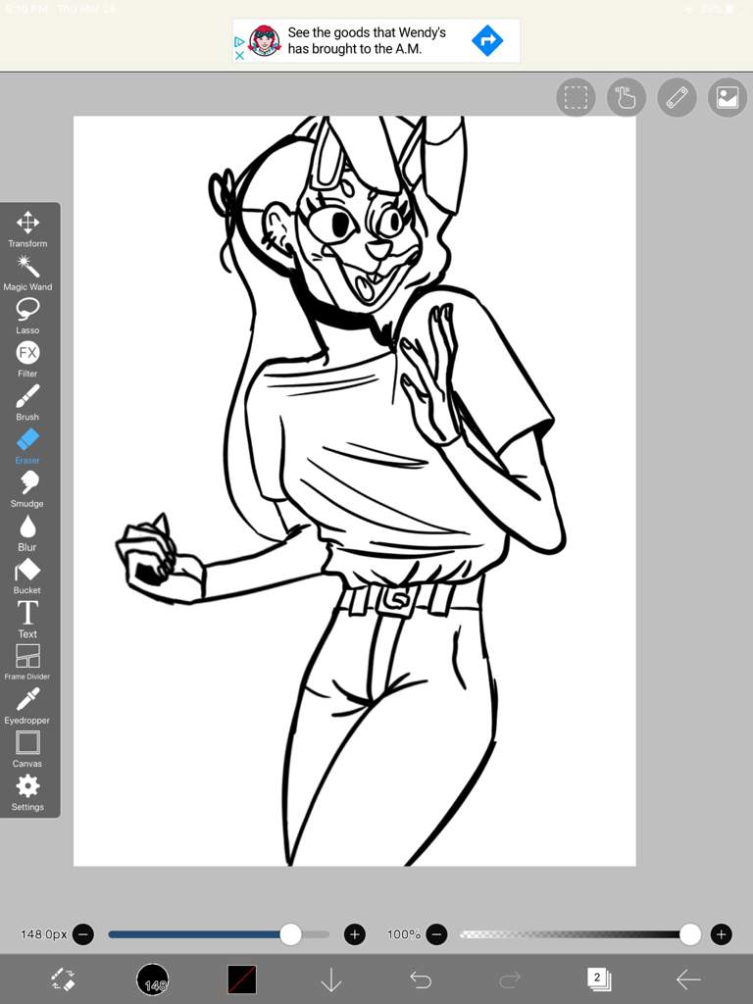
Task: Open the black color swatch circle
Action: [152, 979]
